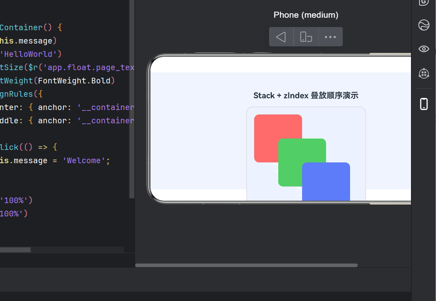
Task: Click the blue square in phone preview
Action: coord(326,181)
